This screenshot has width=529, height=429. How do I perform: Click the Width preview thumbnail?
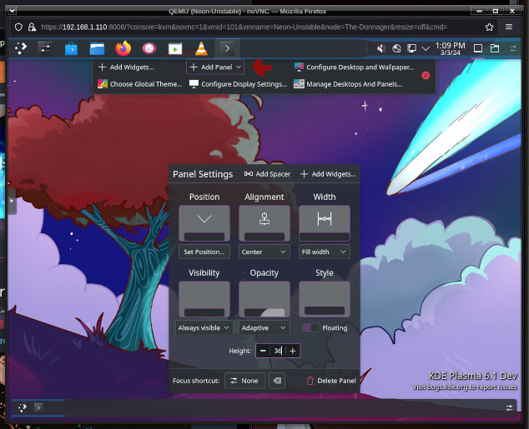tap(325, 223)
